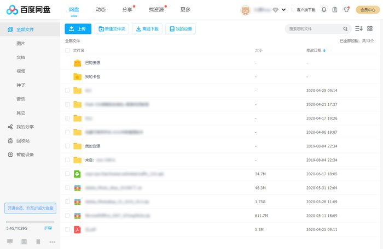
Task: Click the 我的卡包 folder icon
Action: coord(78,76)
